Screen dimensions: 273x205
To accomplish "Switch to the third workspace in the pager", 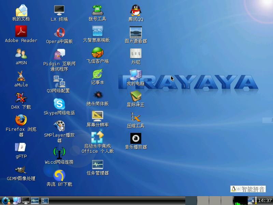I will click(x=215, y=201).
